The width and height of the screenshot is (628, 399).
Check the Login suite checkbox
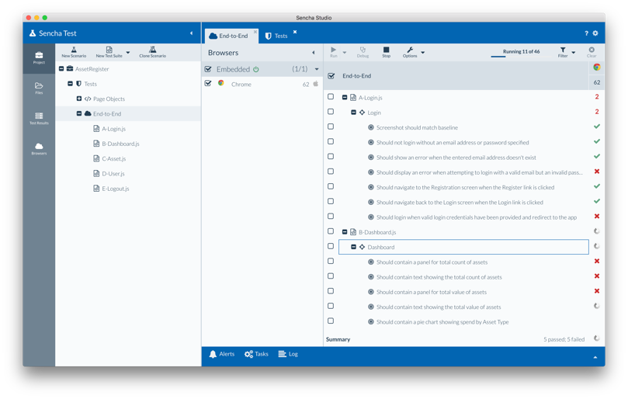click(x=331, y=111)
